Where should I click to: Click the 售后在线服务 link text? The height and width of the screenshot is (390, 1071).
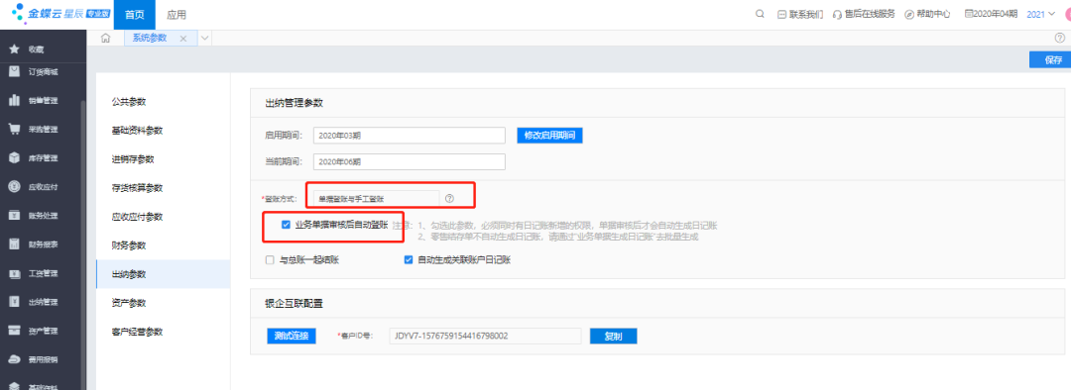pyautogui.click(x=869, y=14)
